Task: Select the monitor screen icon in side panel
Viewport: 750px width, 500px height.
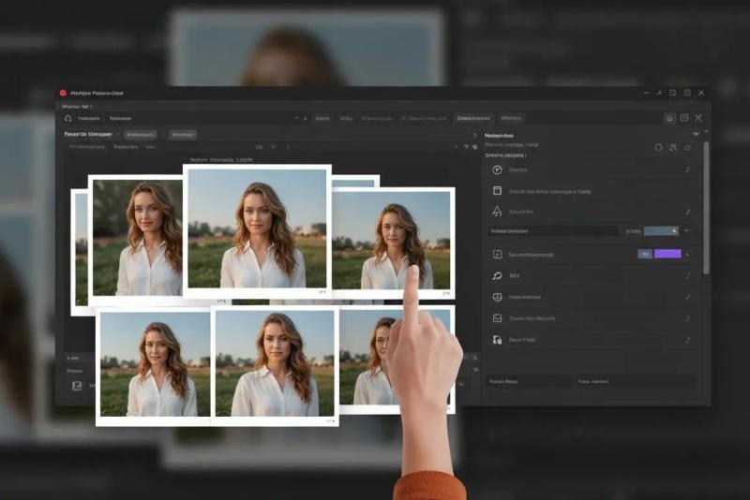Action: [498, 297]
